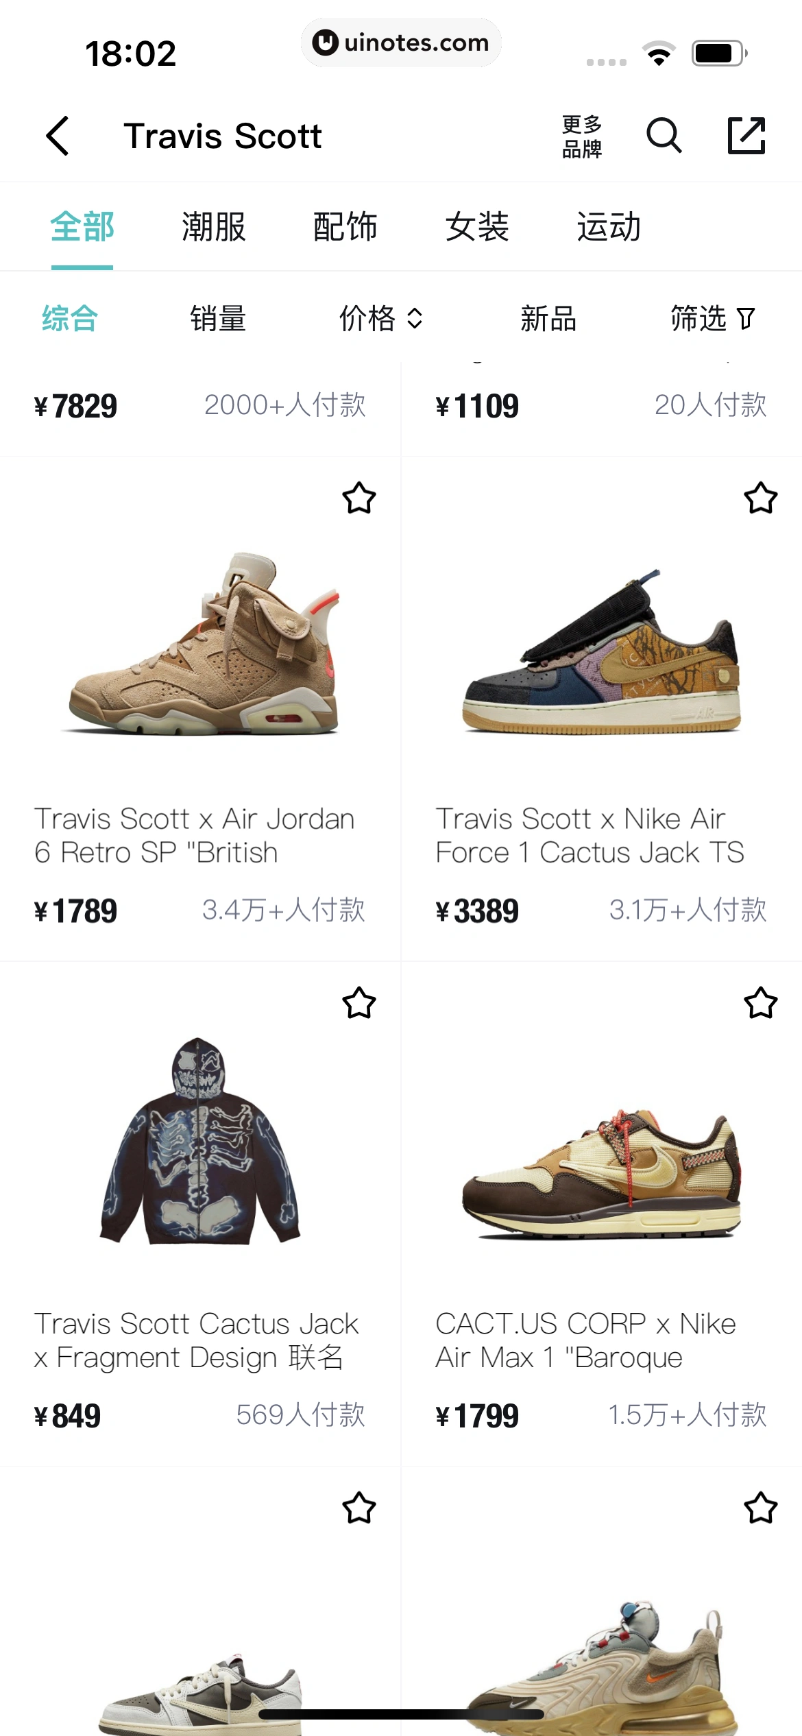Tap the share icon in the header
802x1736 pixels.
(x=746, y=135)
